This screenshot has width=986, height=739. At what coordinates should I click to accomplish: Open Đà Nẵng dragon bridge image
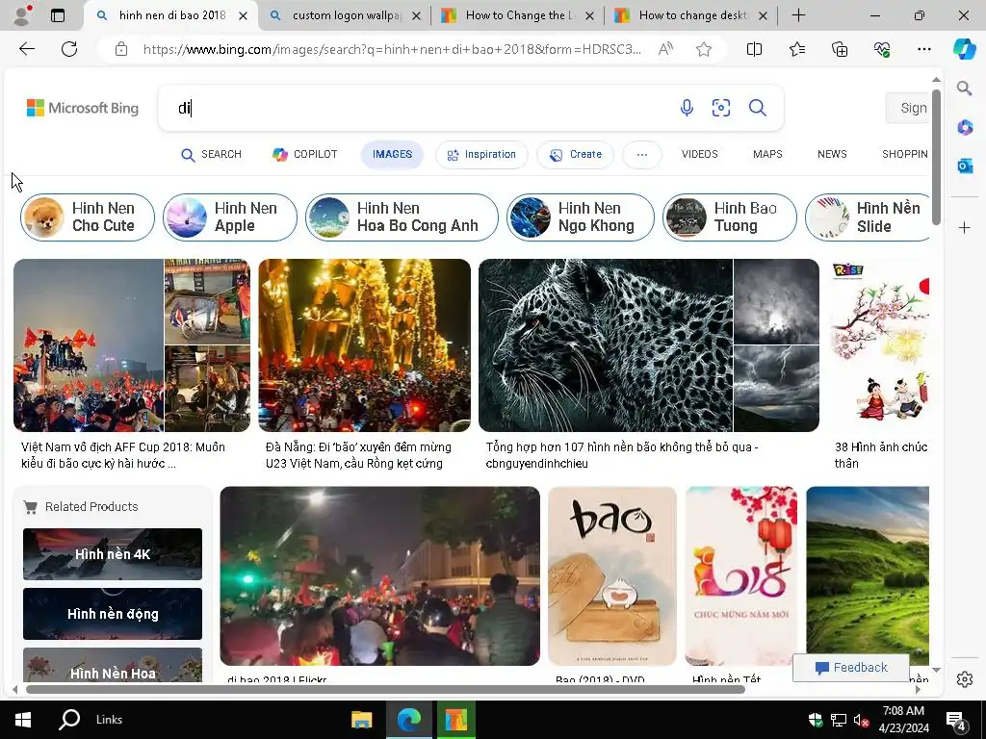click(364, 345)
